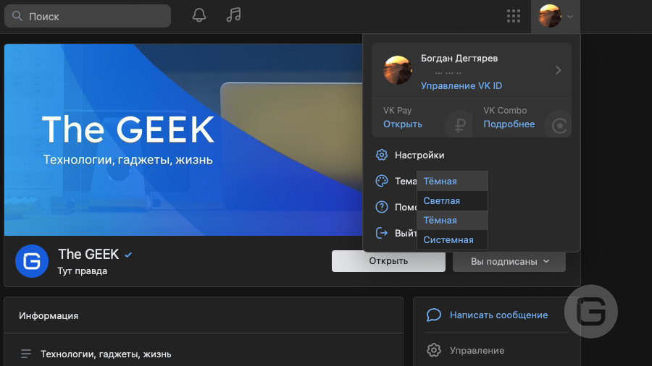
Task: Click the Технологии, гаджеты, жизнь description row
Action: click(x=106, y=354)
